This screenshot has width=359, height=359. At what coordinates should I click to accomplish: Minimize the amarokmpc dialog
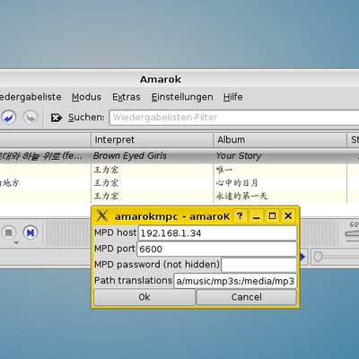(x=256, y=215)
